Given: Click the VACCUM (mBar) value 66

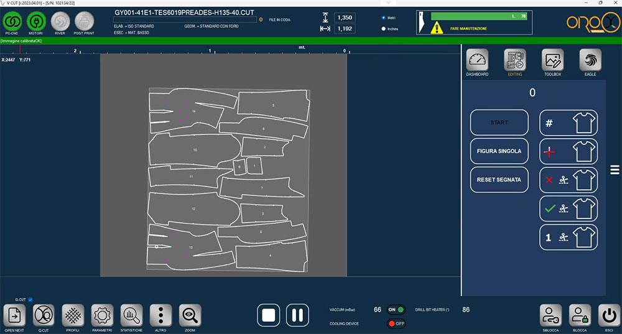Looking at the screenshot, I should click(x=378, y=309).
